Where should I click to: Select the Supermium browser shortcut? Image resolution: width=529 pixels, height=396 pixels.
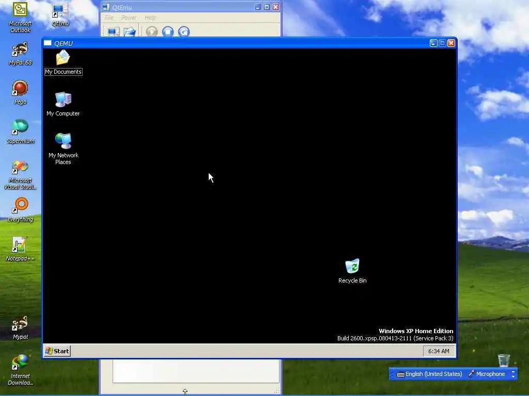click(x=20, y=131)
